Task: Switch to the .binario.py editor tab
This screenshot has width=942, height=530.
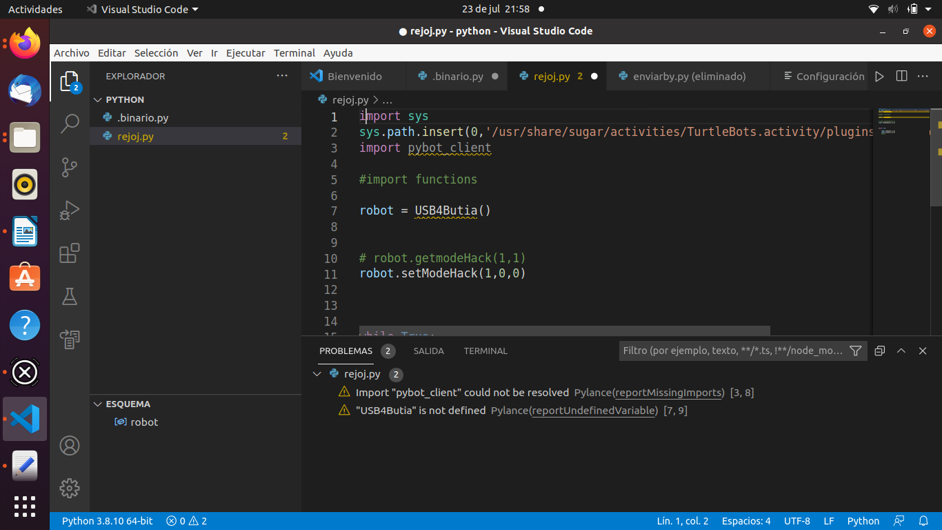Action: tap(458, 77)
